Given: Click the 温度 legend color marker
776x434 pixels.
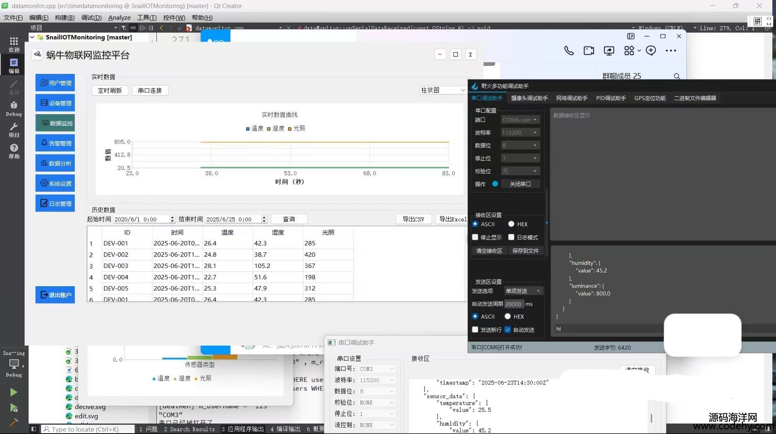Looking at the screenshot, I should point(248,129).
